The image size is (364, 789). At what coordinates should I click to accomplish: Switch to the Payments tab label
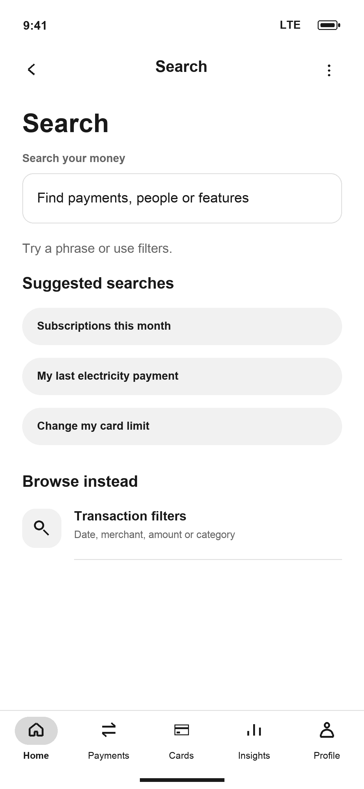109,756
